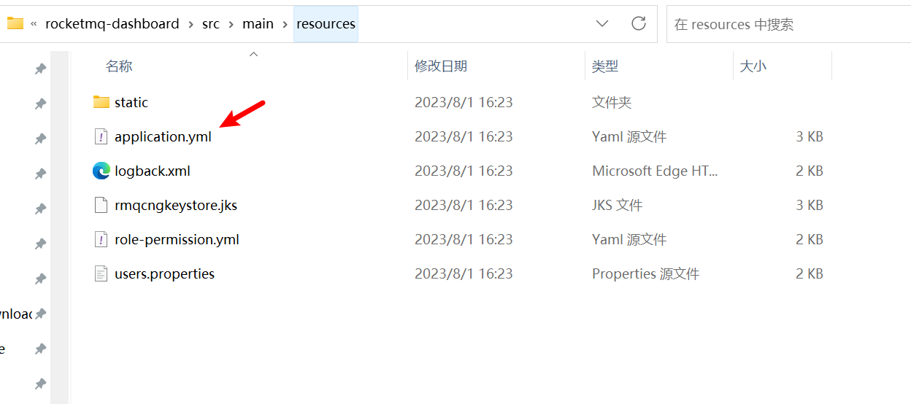Expand chevron after rocketmq-dashboard breadcrumb
Image resolution: width=911 pixels, height=404 pixels.
[x=191, y=24]
